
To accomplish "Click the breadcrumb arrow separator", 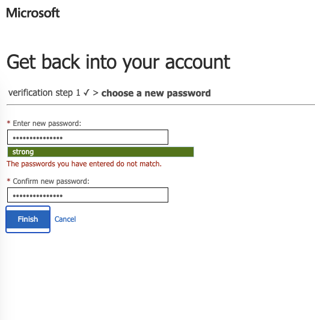I will tap(96, 93).
